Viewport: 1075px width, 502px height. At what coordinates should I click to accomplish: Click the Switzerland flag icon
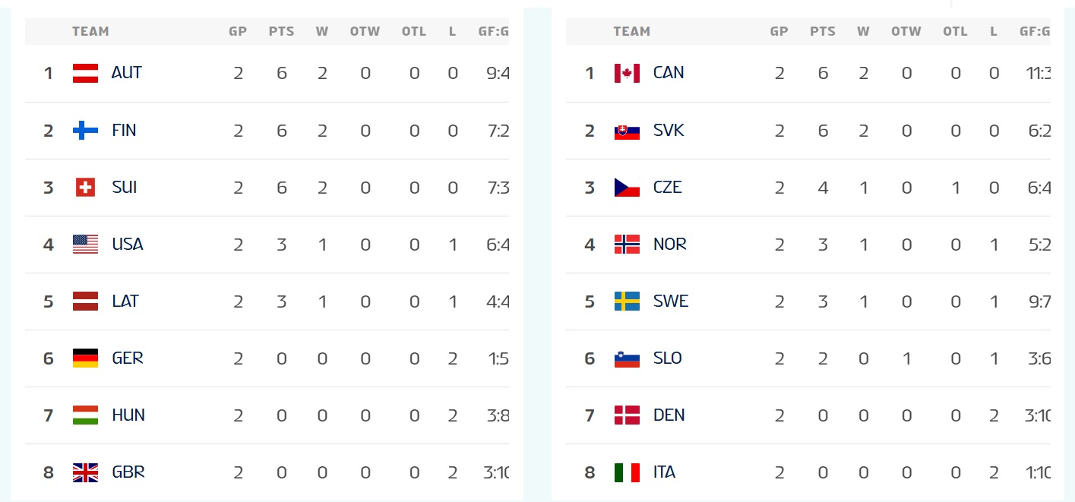pyautogui.click(x=85, y=187)
